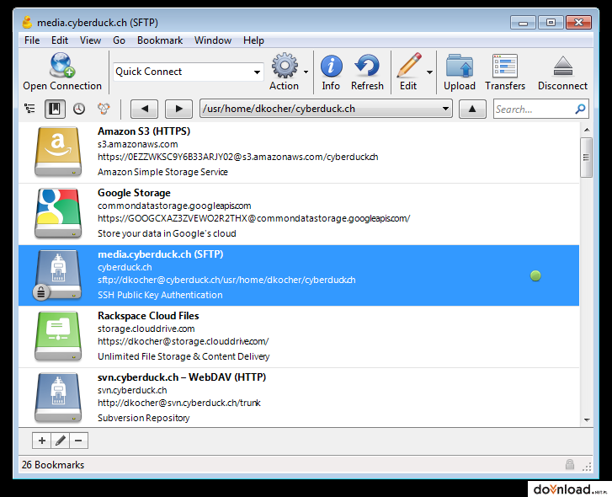Click the window resize grip corner
The width and height of the screenshot is (612, 497).
tap(587, 466)
